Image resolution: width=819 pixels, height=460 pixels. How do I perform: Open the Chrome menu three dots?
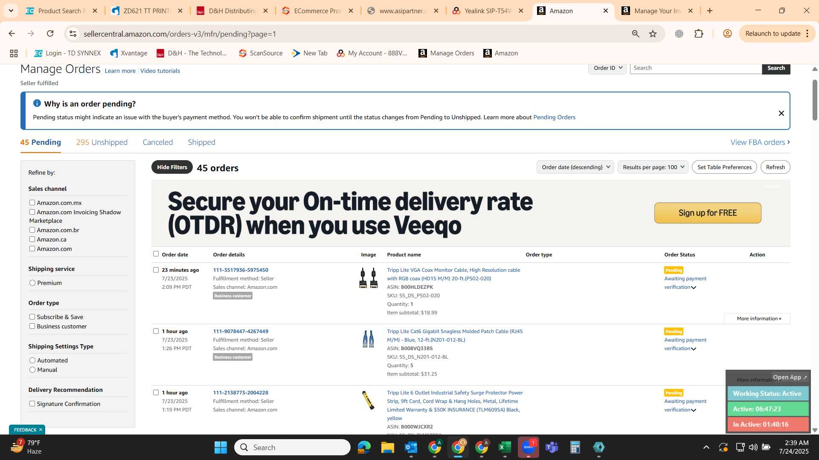coord(807,34)
